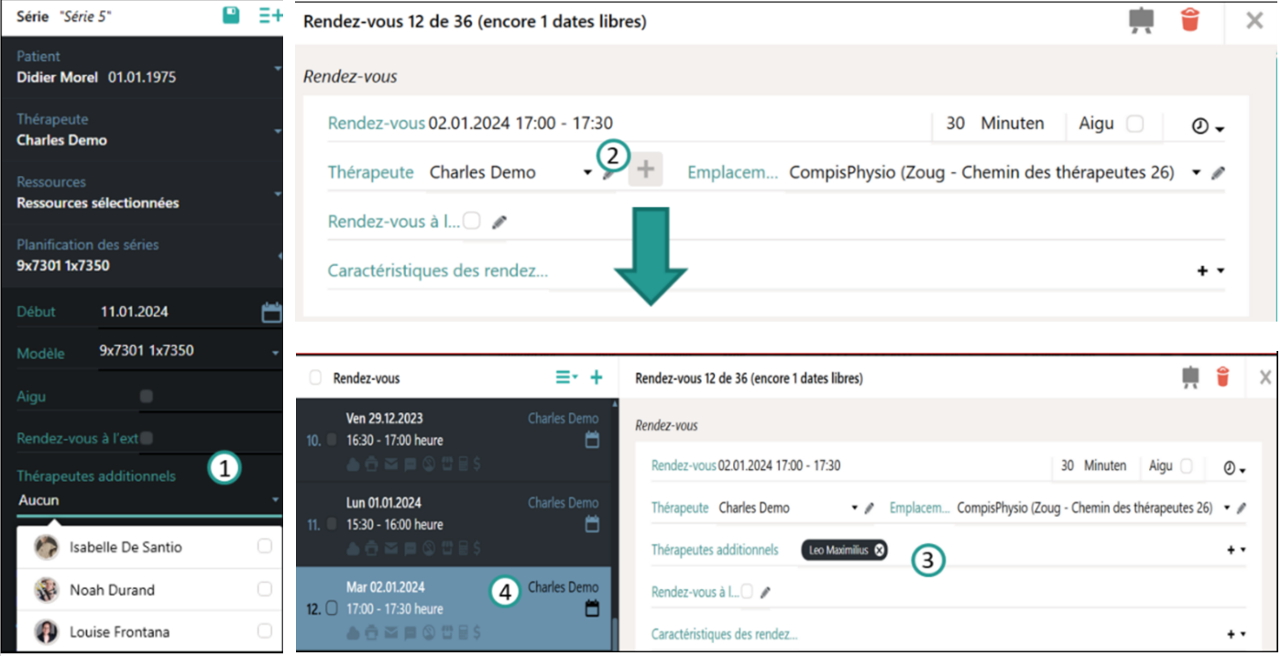
Task: Edit the Emplacement pencil icon in top panel
Action: pyautogui.click(x=1218, y=173)
